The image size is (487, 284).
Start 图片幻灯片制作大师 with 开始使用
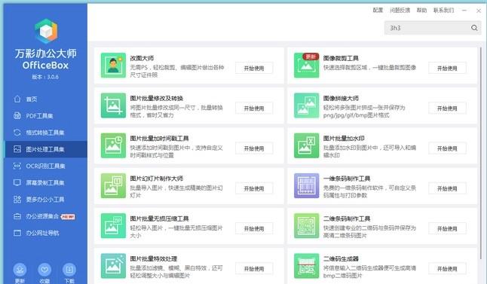tap(254, 188)
